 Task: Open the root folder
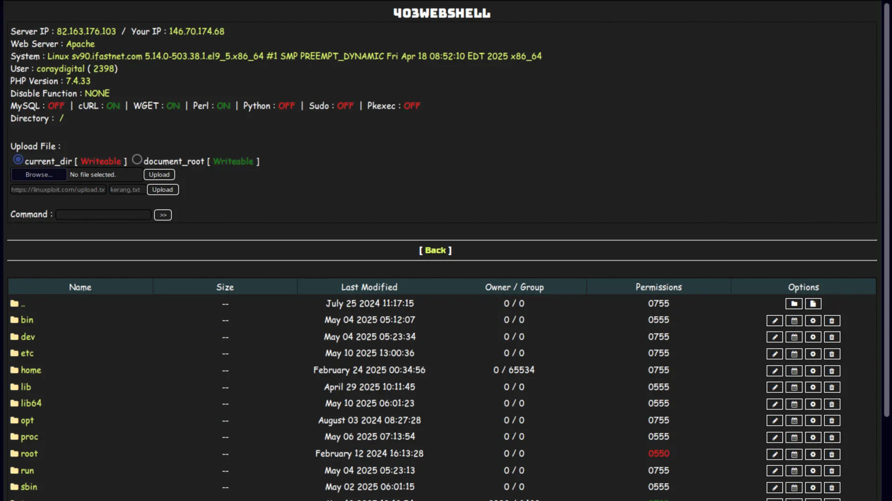click(29, 454)
